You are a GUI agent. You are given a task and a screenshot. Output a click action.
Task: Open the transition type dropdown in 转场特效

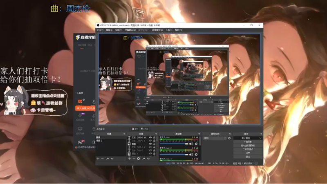(x=215, y=138)
